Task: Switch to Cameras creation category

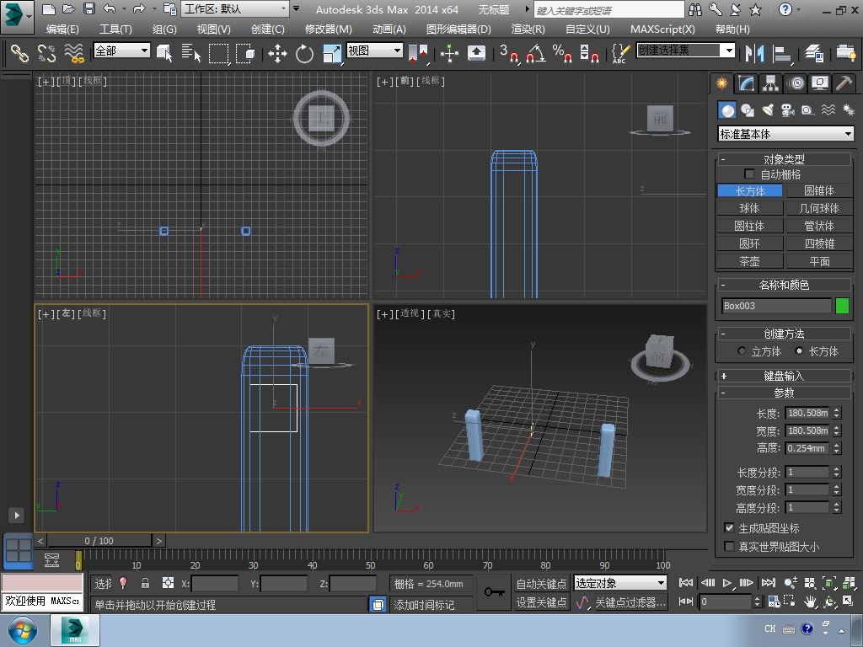Action: point(787,110)
